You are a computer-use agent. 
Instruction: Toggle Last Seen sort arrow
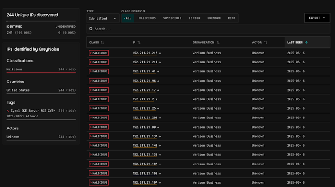(x=306, y=42)
